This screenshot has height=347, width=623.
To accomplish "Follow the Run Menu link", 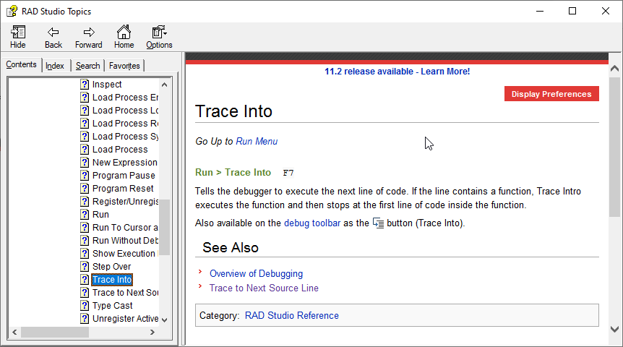I will tap(257, 142).
